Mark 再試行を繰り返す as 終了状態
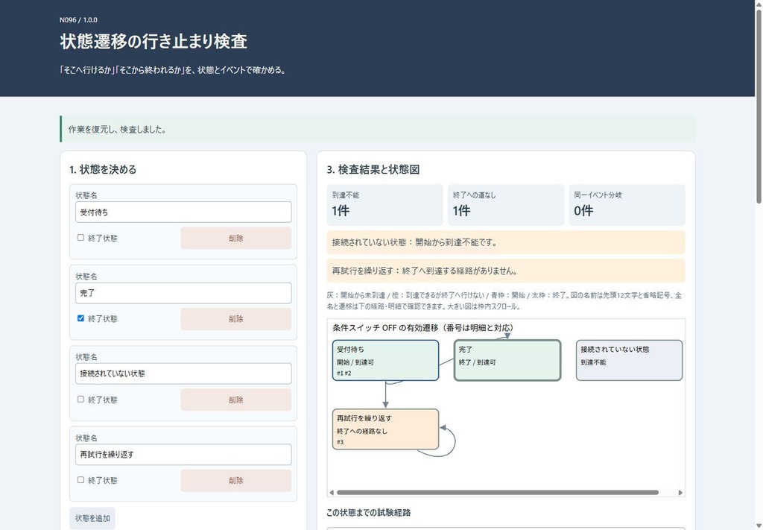Image resolution: width=763 pixels, height=530 pixels. [80, 480]
